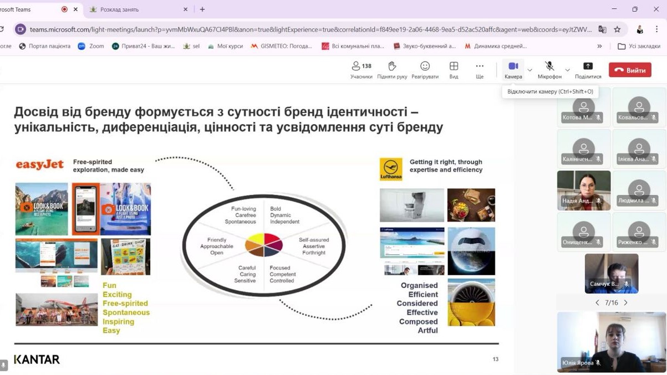
Task: Translate this page icon in address bar
Action: (602, 29)
